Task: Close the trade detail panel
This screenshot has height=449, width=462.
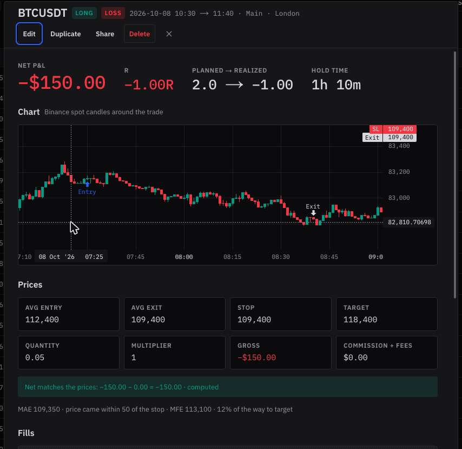Action: [169, 34]
